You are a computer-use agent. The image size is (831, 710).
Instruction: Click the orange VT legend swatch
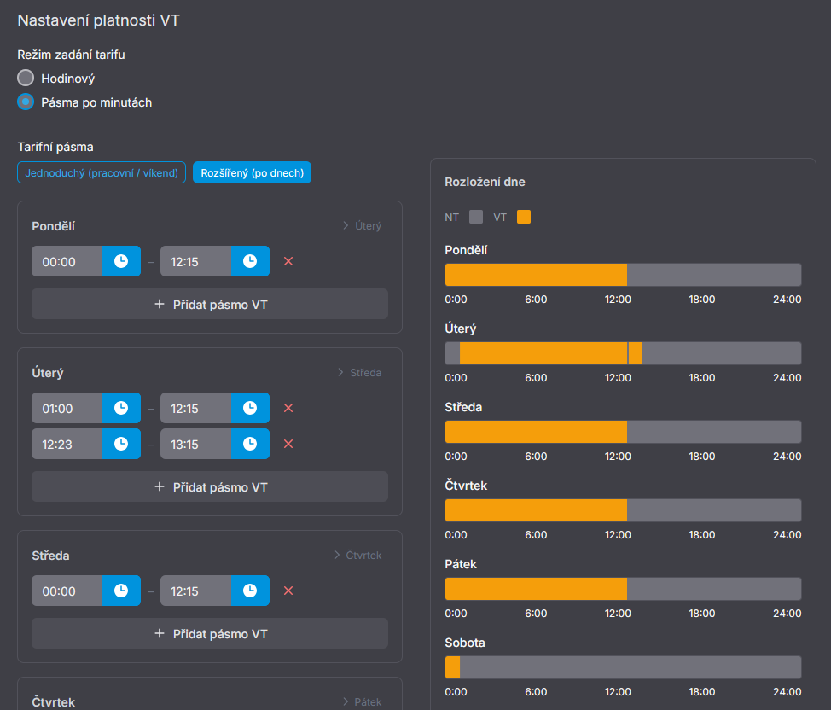[x=524, y=217]
